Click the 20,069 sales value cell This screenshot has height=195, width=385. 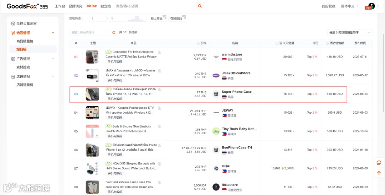coord(288,57)
